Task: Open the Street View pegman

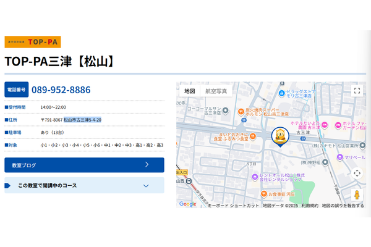Action: [357, 195]
